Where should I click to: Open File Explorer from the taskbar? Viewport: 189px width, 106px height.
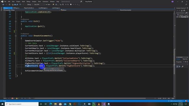click(56, 104)
